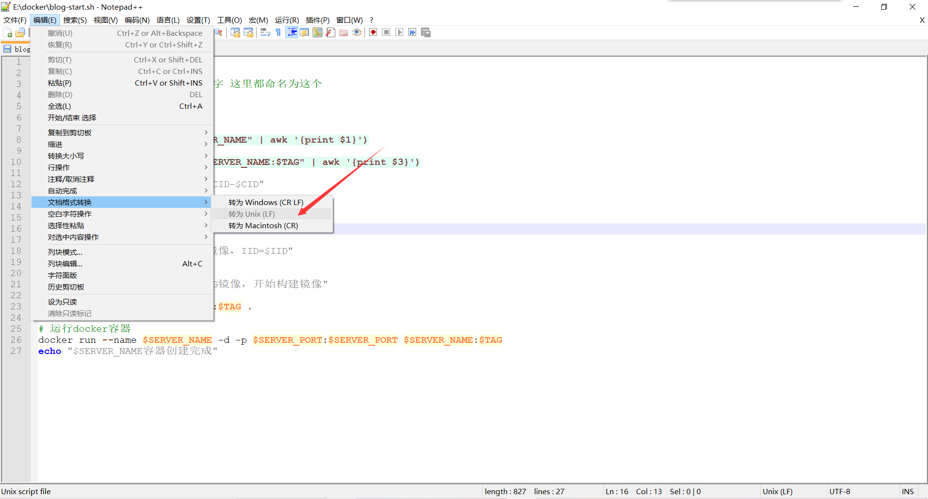This screenshot has width=928, height=499.
Task: Click line number 27 in margin
Action: point(16,351)
